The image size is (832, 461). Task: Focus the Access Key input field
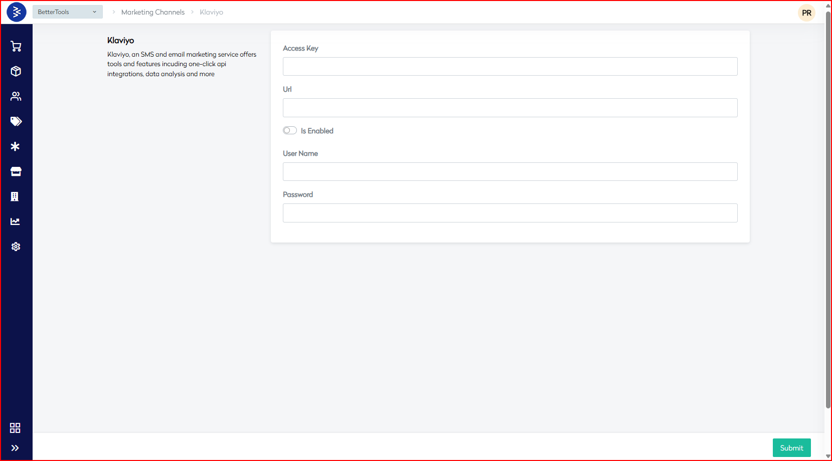click(x=510, y=67)
